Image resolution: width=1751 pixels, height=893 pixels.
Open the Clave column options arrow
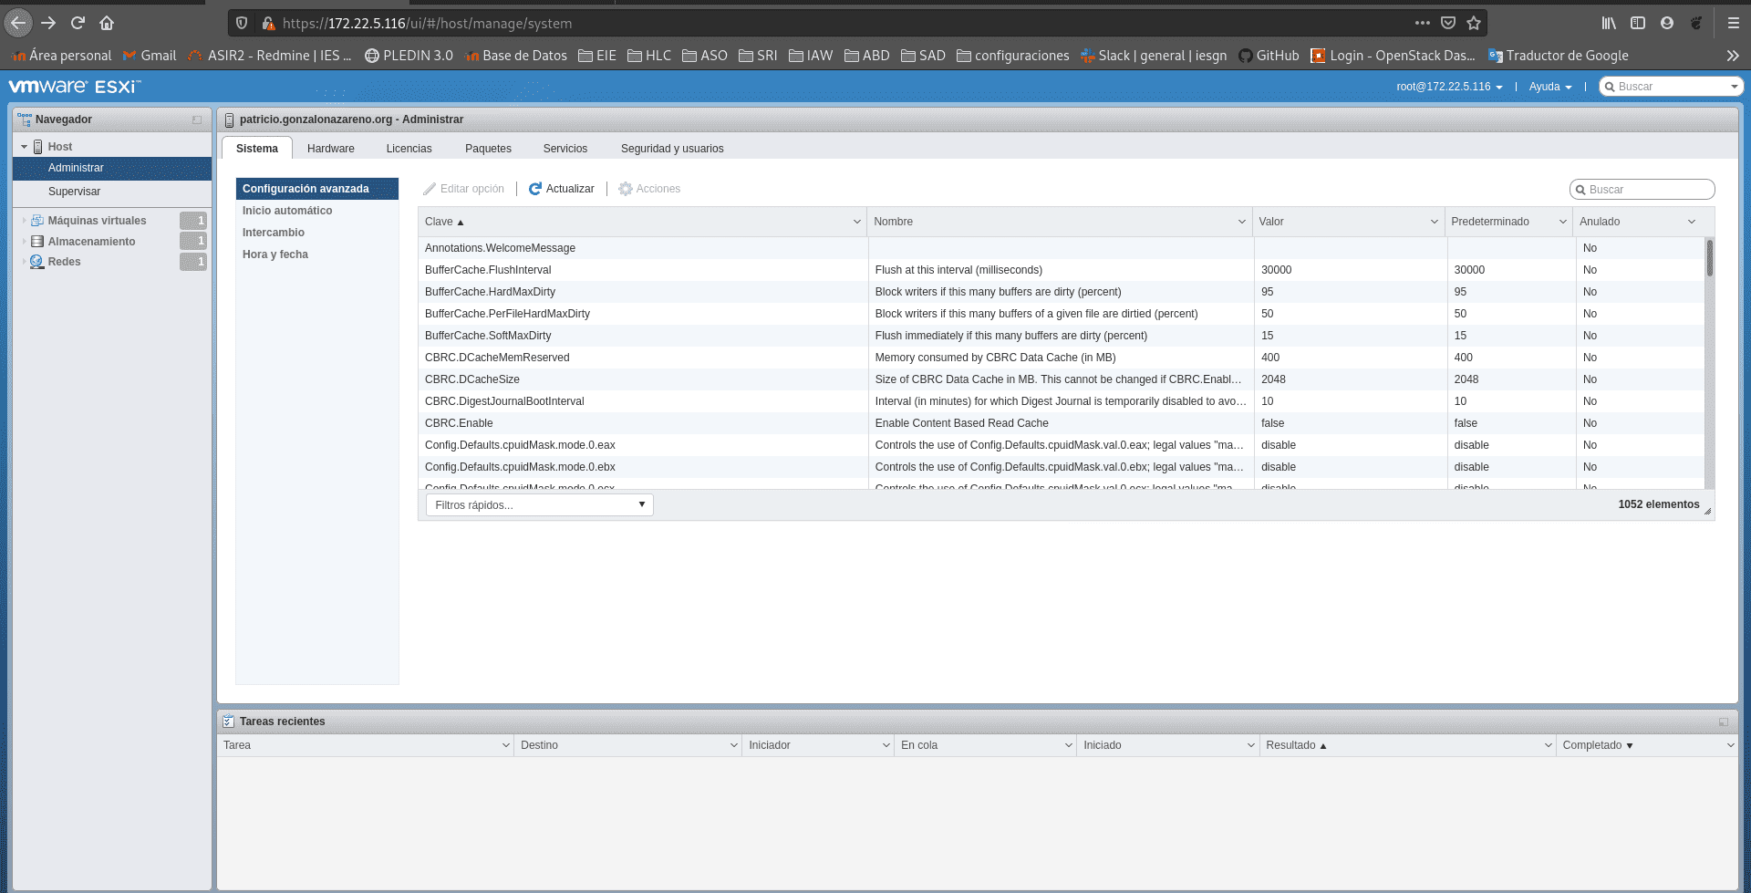coord(856,222)
